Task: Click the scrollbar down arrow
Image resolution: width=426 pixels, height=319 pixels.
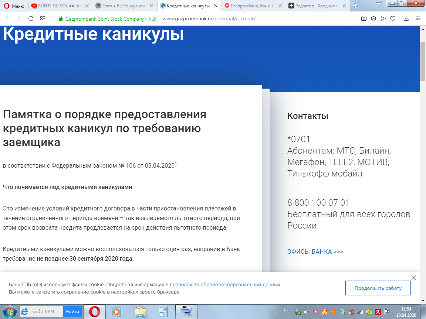Action: (x=423, y=301)
